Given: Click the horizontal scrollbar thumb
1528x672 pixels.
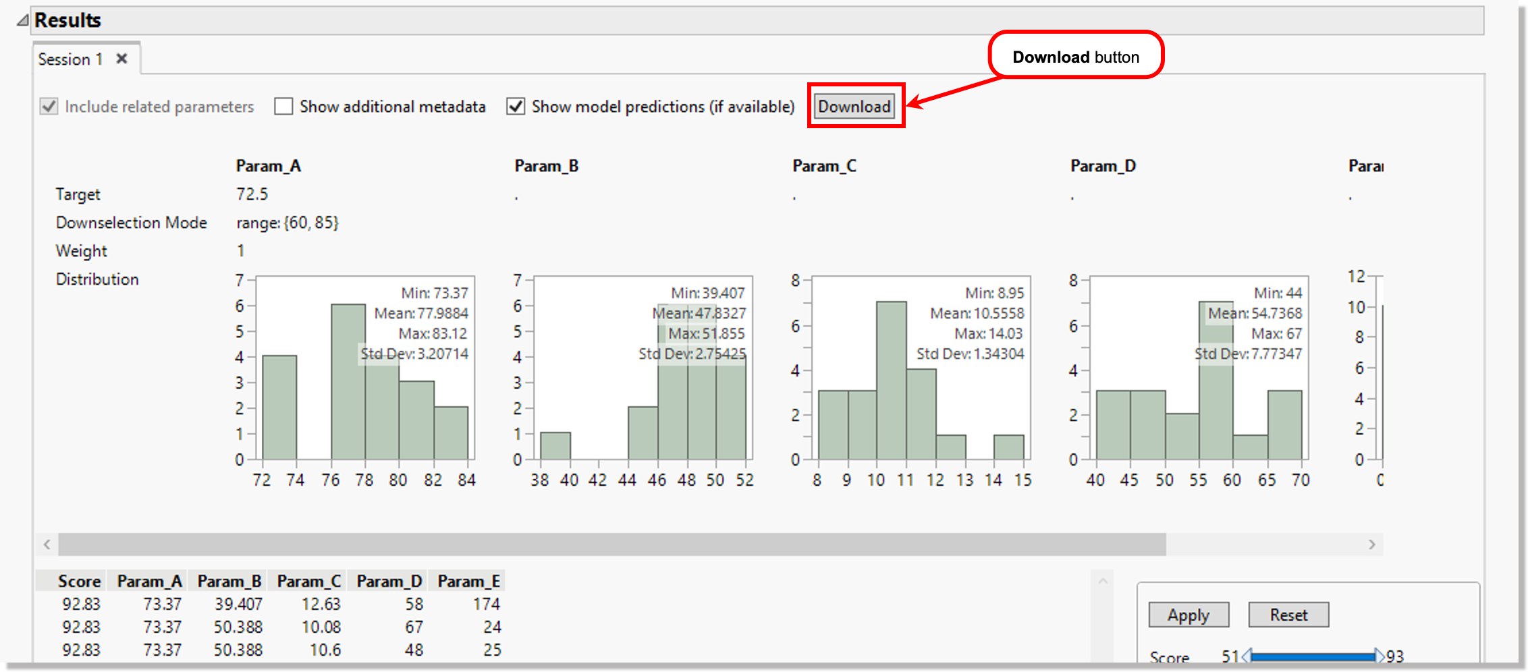Looking at the screenshot, I should (612, 544).
